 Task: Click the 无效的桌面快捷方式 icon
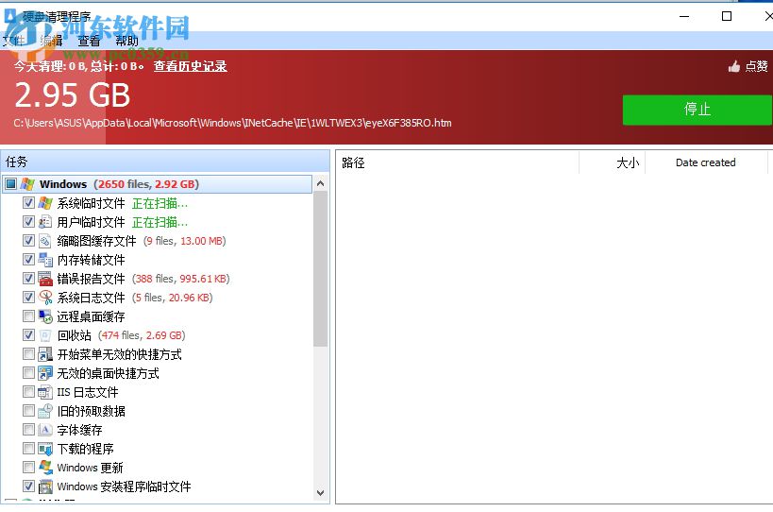pyautogui.click(x=45, y=373)
